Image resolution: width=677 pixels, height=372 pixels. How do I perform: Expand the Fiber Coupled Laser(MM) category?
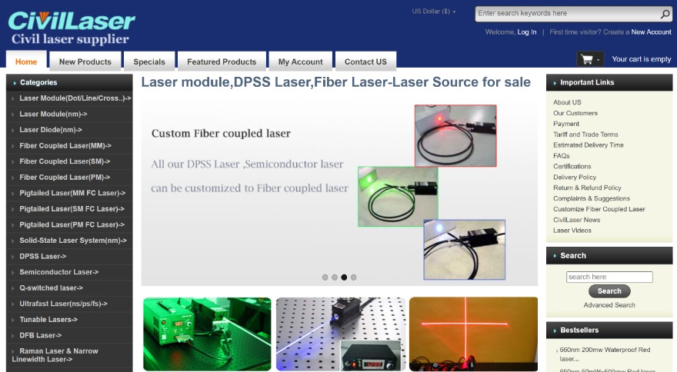(65, 145)
